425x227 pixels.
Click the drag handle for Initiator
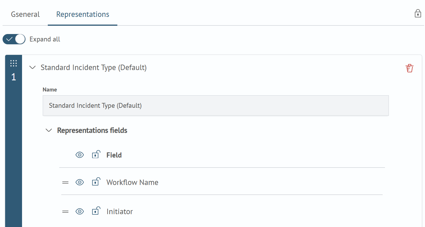[x=66, y=212]
